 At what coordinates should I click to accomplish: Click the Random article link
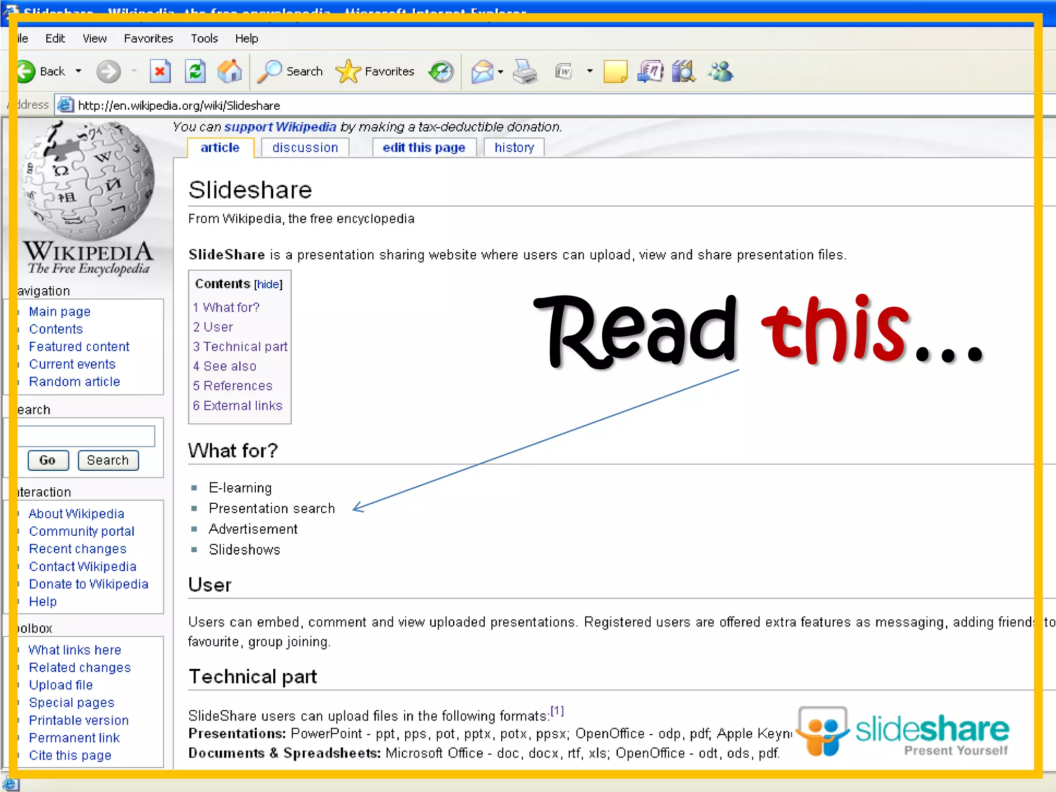(x=74, y=382)
